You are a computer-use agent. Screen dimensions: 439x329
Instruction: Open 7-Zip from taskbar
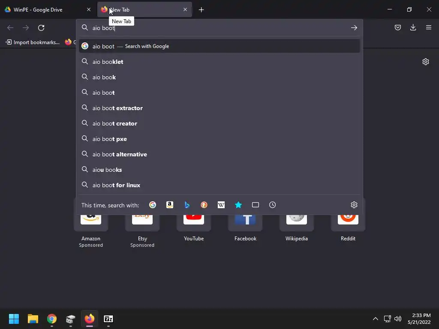click(108, 319)
